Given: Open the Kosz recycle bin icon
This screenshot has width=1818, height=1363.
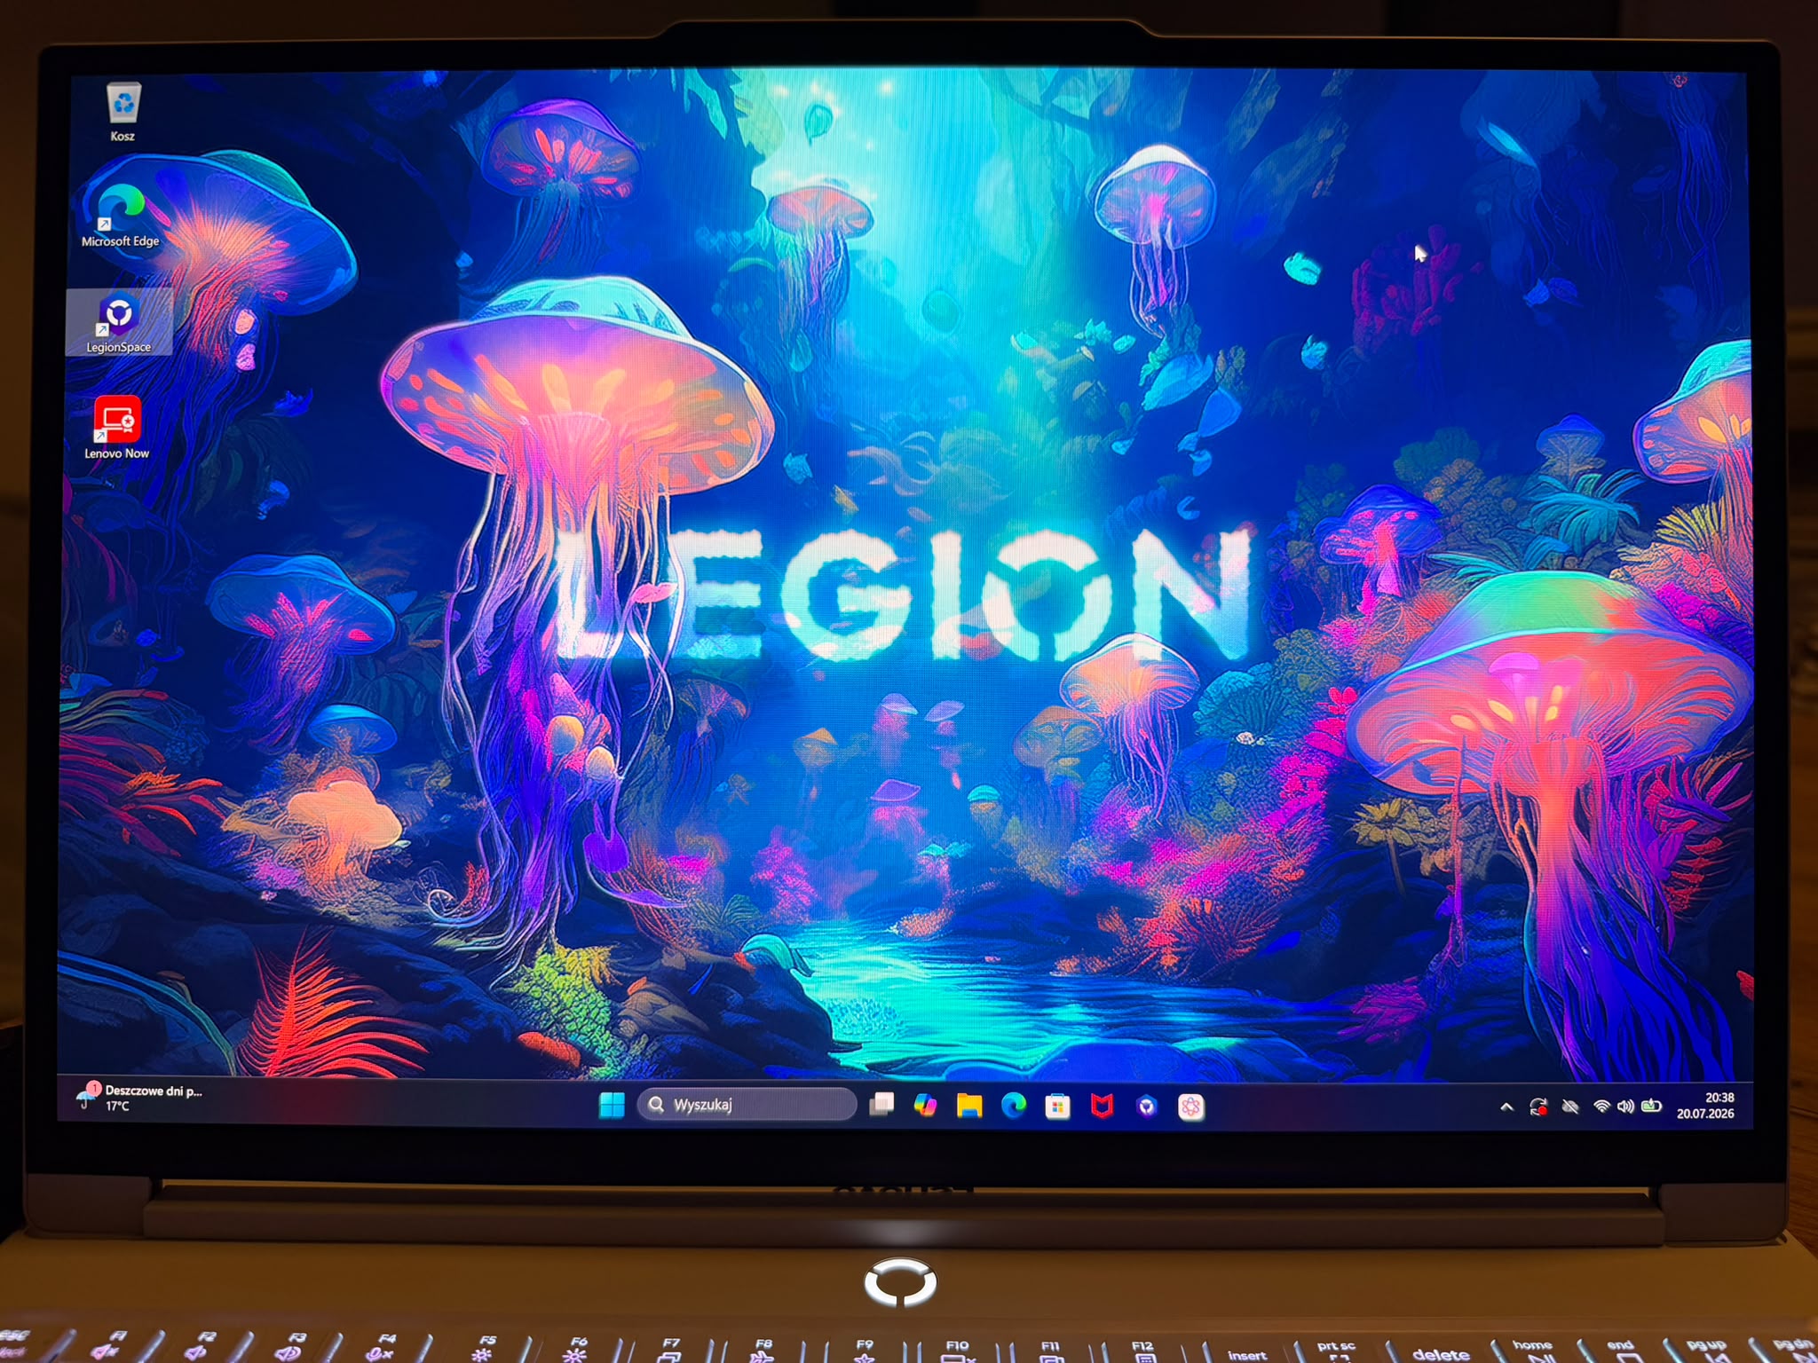Looking at the screenshot, I should point(123,113).
